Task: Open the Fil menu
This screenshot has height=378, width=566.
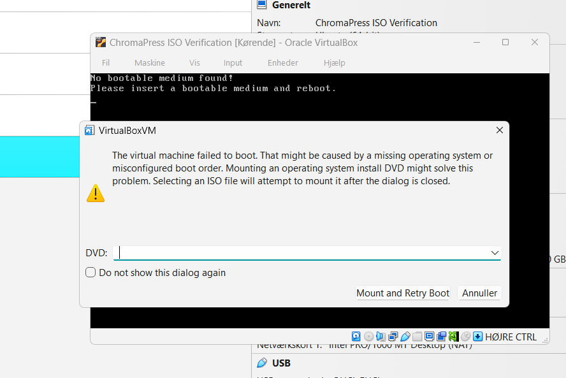Action: [x=105, y=63]
